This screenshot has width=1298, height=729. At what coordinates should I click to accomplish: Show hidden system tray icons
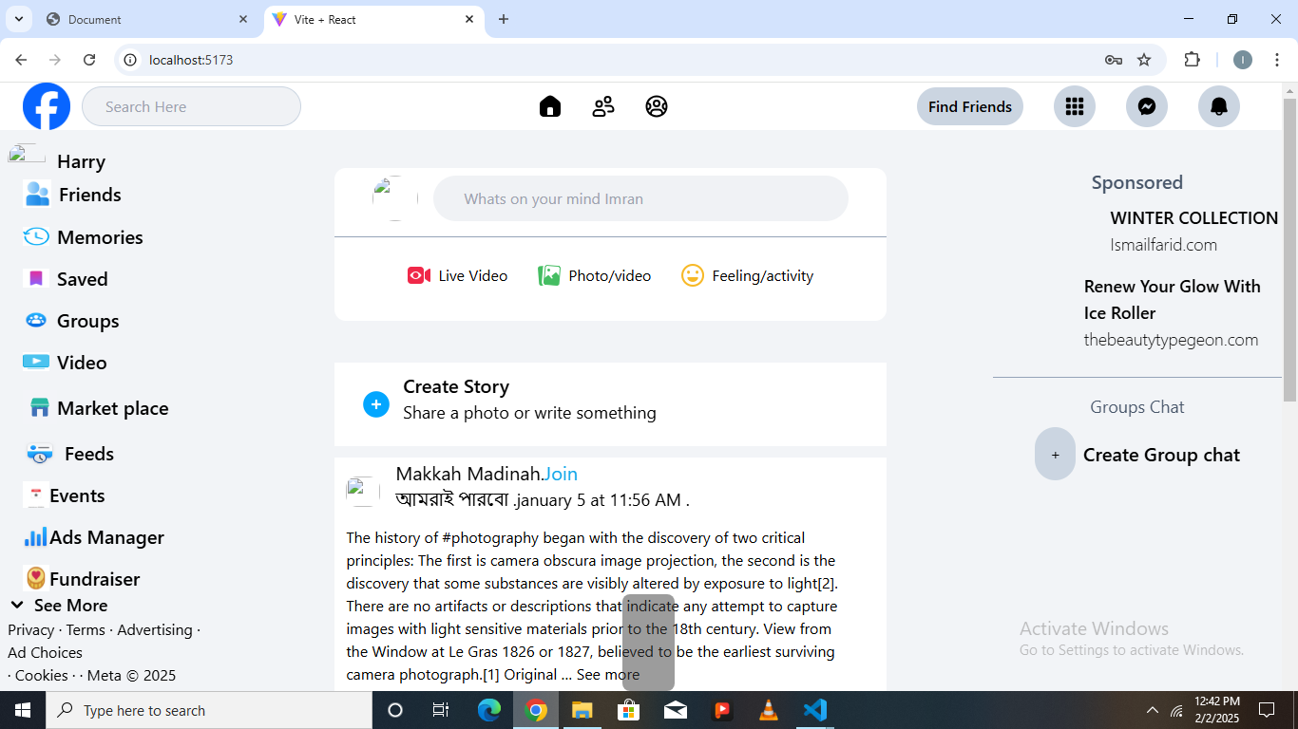[1153, 710]
